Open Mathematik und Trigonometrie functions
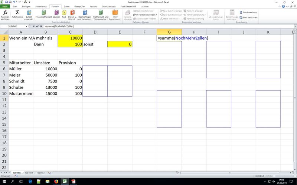 click(x=101, y=15)
